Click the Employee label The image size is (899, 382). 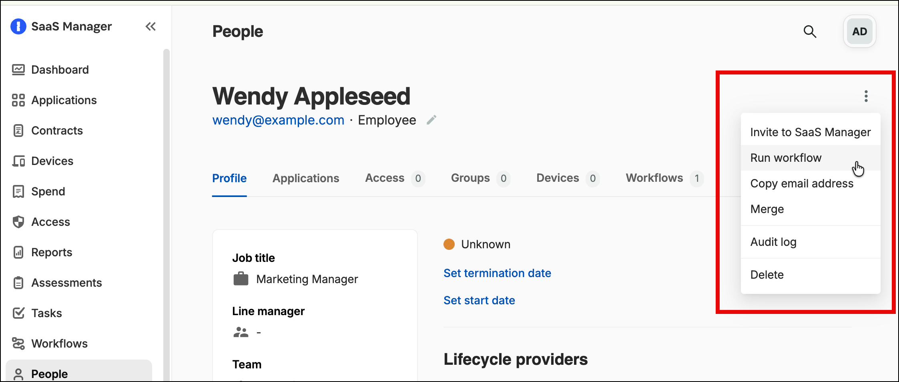tap(387, 120)
